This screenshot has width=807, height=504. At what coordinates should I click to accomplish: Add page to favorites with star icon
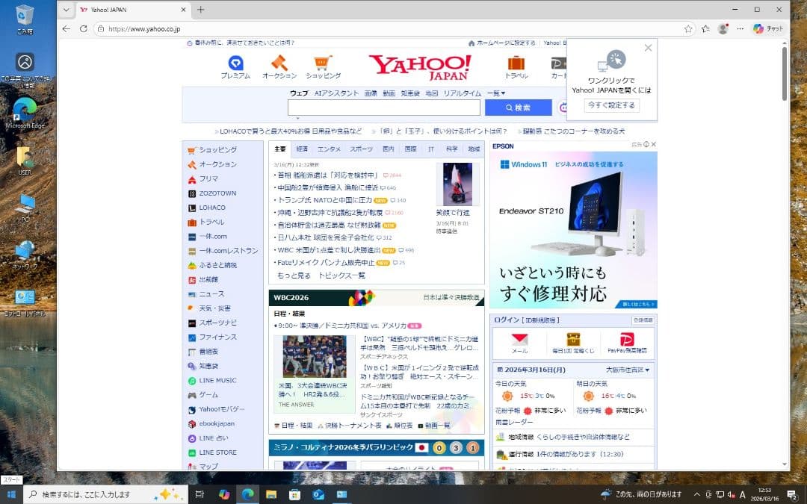pos(688,29)
